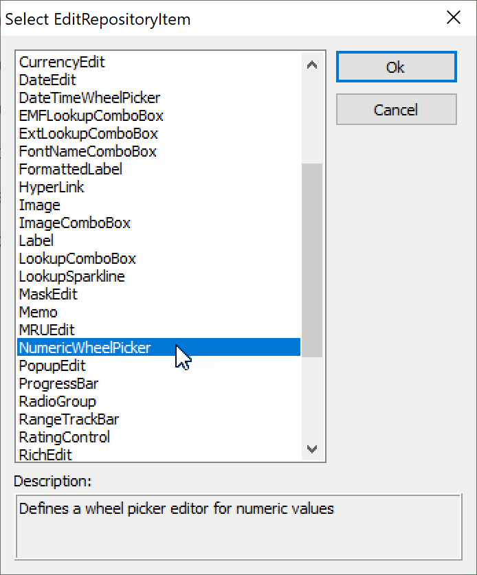Close the Select EditRepositoryItem dialog
This screenshot has width=477, height=575.
[454, 18]
